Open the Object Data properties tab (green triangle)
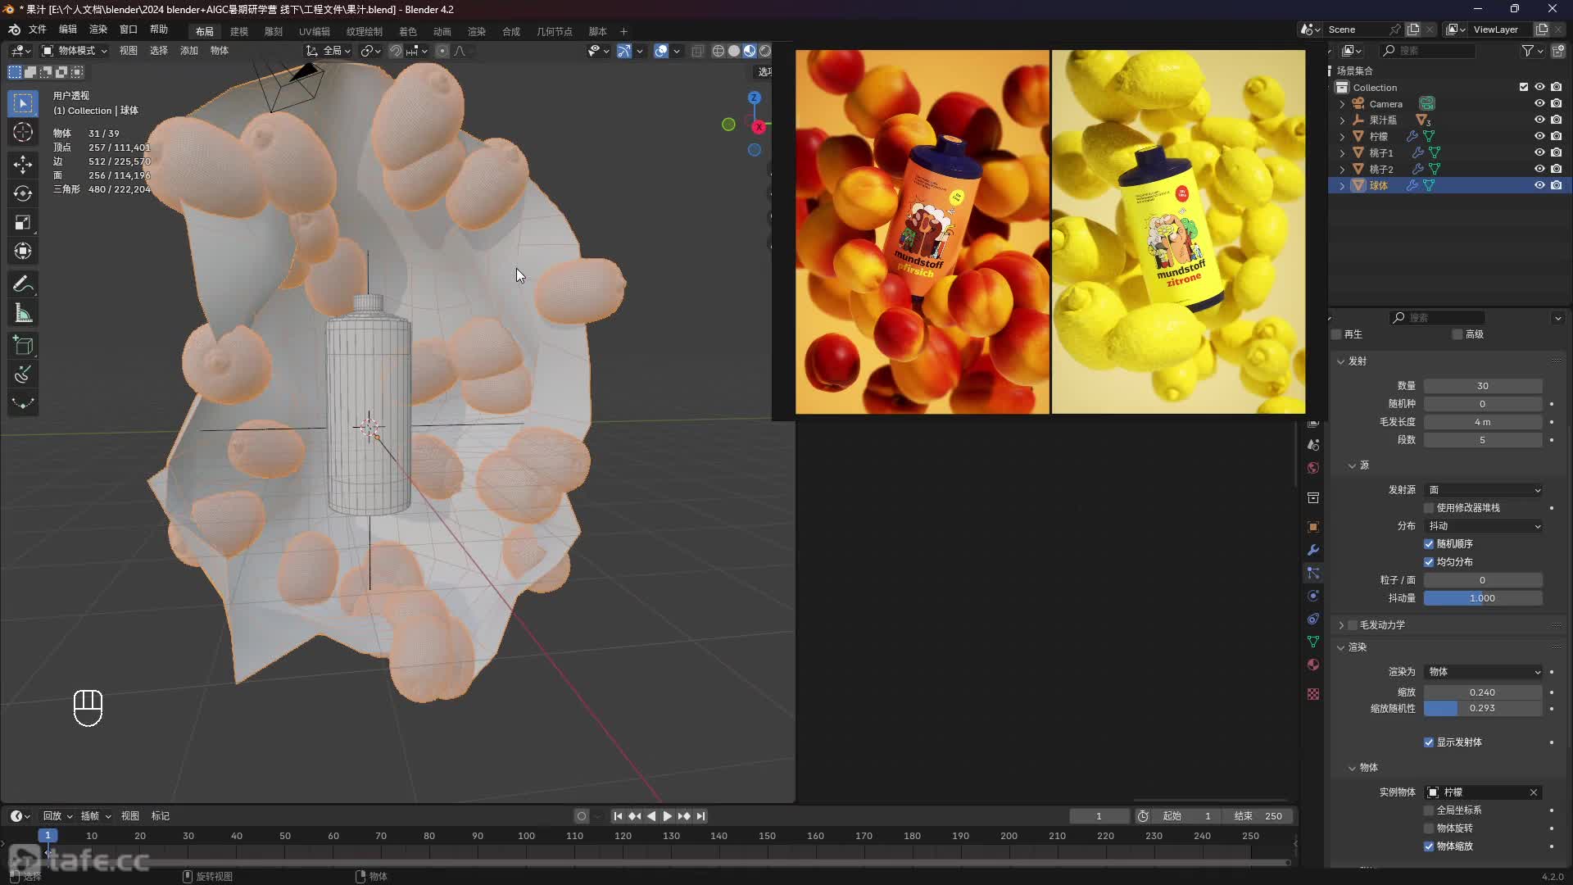 (1313, 642)
